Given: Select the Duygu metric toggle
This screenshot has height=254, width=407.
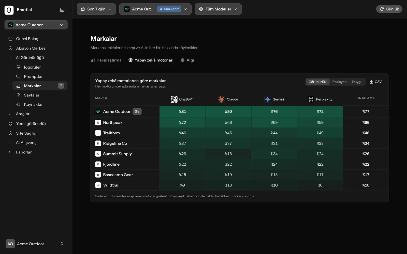Looking at the screenshot, I should click(357, 82).
